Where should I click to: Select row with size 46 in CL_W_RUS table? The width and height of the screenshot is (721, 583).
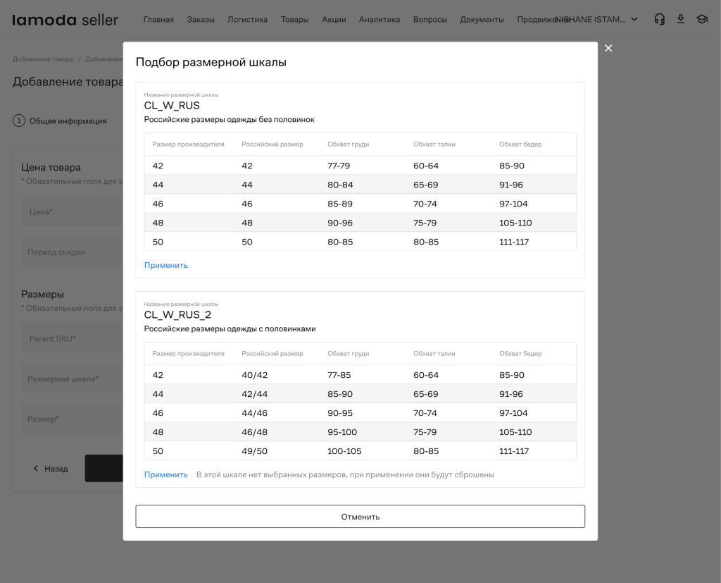(360, 204)
